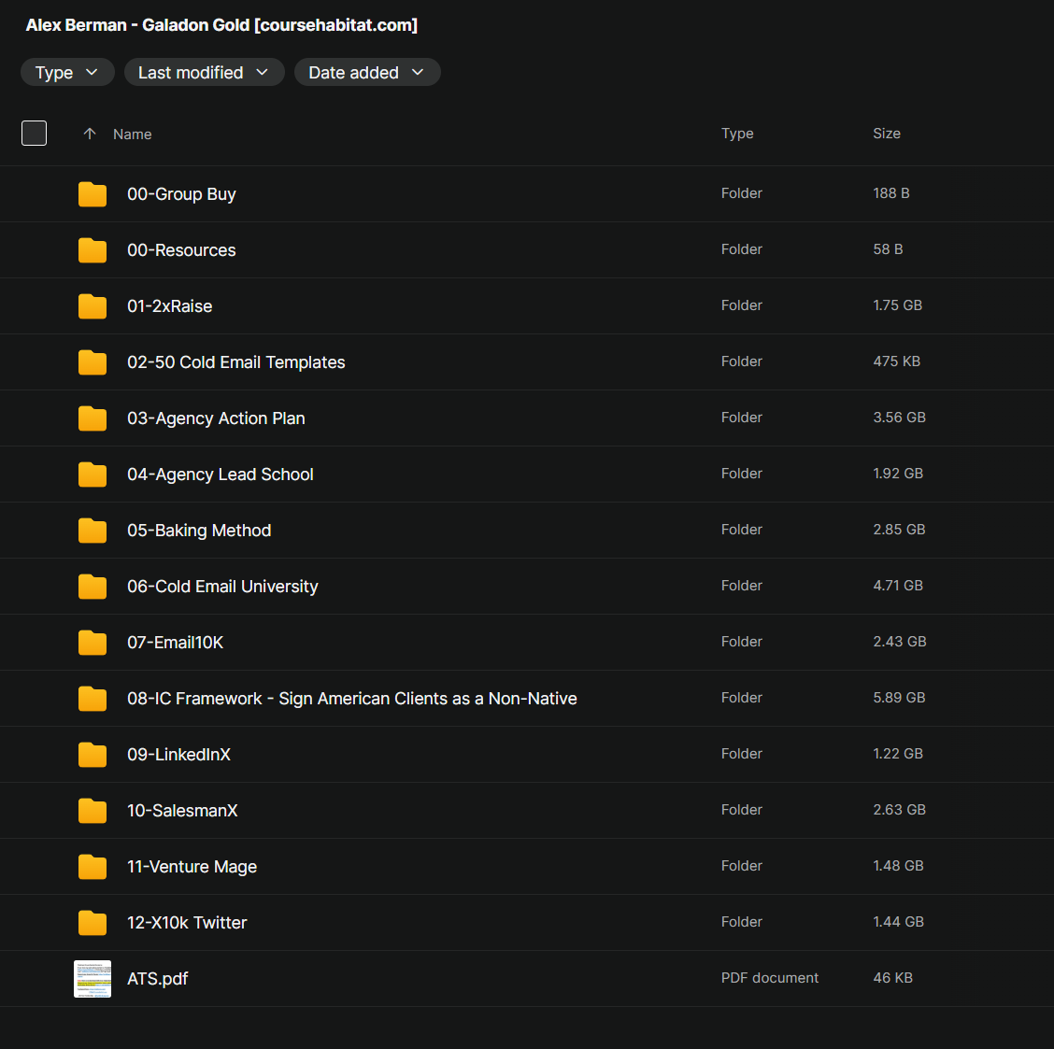1054x1049 pixels.
Task: Open 06-Cold Email University name
Action: [222, 587]
